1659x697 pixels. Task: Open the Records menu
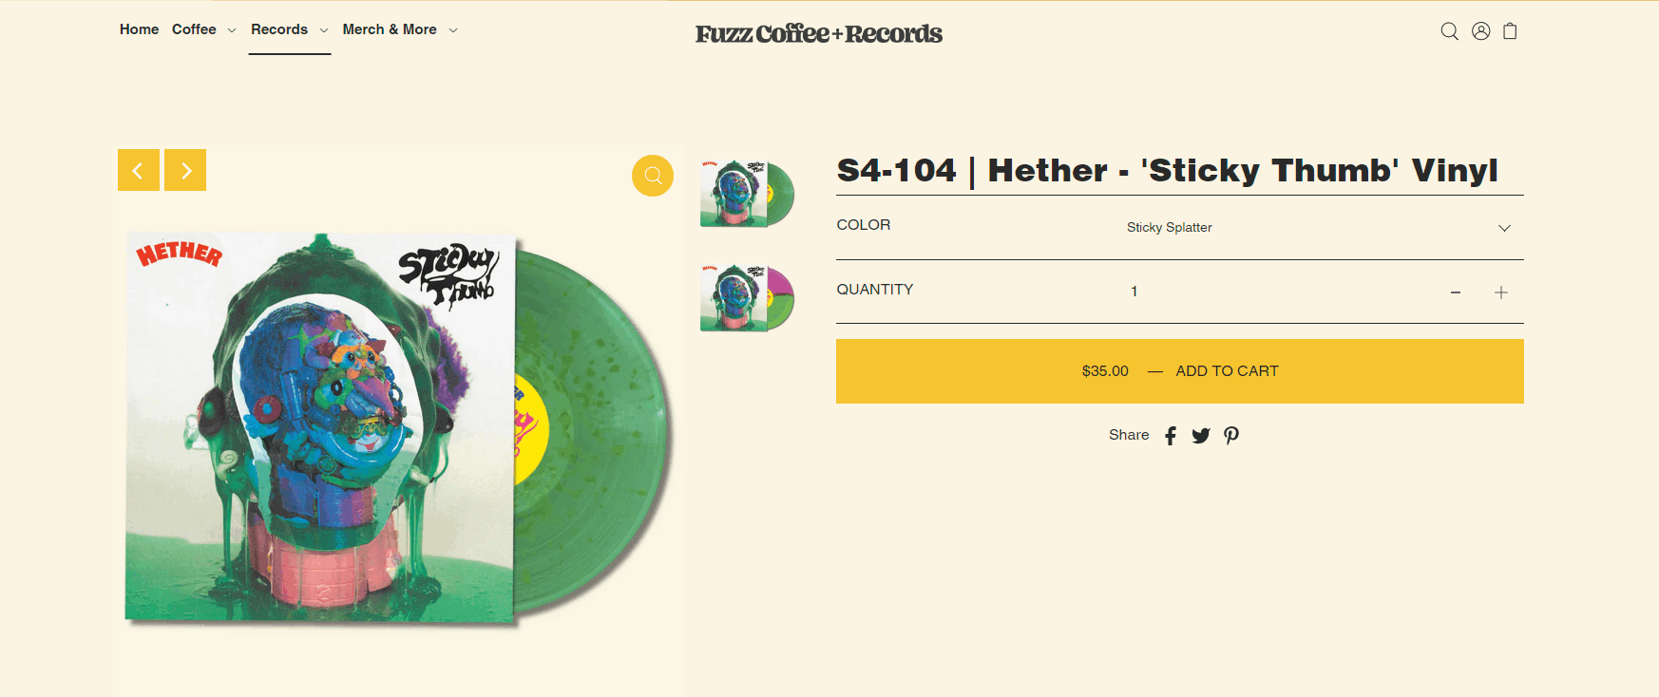(x=290, y=29)
